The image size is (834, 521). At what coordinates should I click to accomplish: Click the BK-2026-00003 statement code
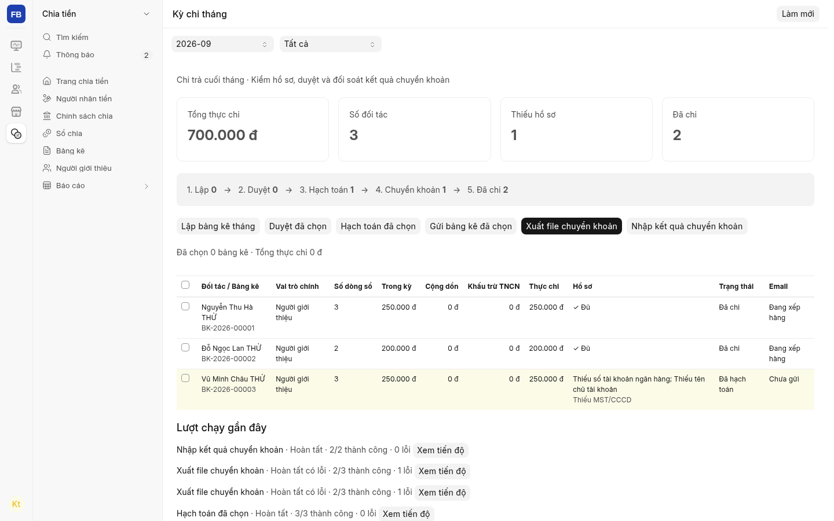[x=229, y=390]
